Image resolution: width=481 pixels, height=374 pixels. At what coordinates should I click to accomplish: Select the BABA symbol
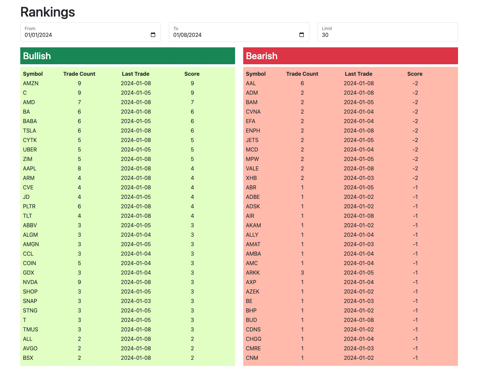click(x=30, y=121)
